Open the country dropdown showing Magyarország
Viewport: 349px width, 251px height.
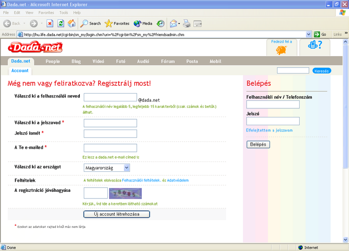pos(107,168)
